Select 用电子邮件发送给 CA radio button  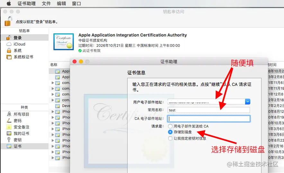point(170,126)
